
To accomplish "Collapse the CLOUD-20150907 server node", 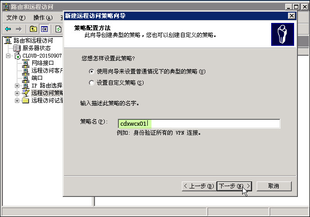I will point(8,56).
